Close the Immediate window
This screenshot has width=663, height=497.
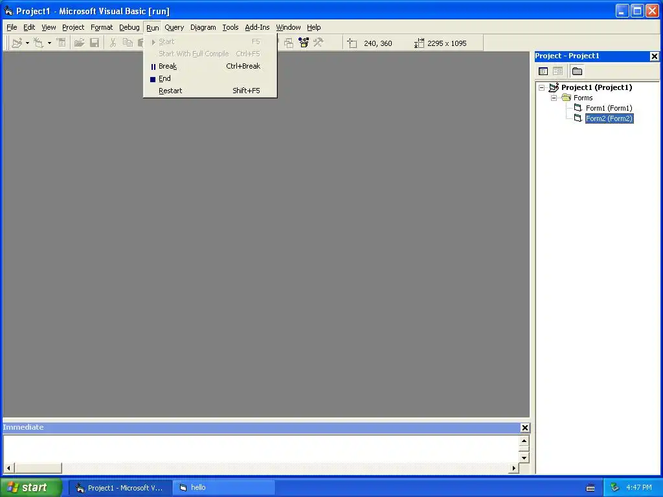pyautogui.click(x=524, y=428)
